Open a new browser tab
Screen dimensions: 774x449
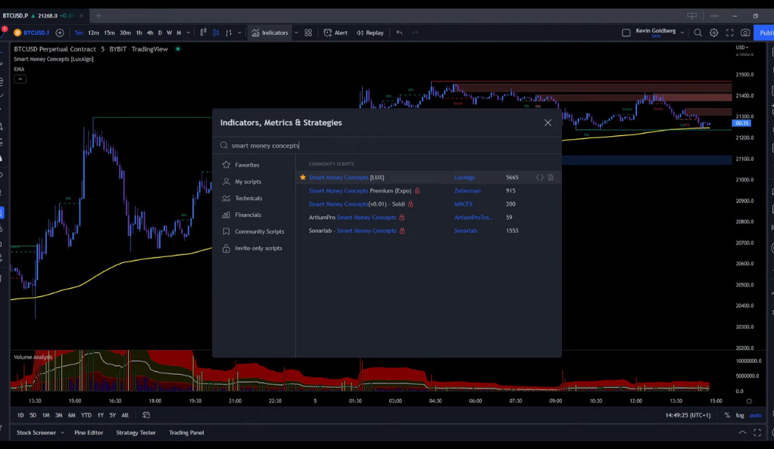click(x=98, y=16)
